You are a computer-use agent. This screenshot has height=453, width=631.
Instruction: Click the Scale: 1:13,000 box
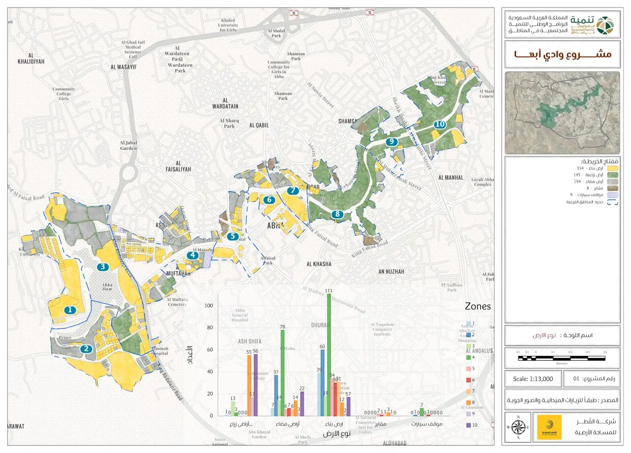coord(533,379)
